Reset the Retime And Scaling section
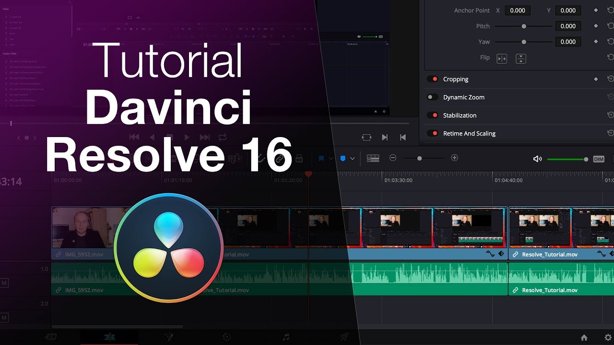614x345 pixels. pyautogui.click(x=610, y=133)
